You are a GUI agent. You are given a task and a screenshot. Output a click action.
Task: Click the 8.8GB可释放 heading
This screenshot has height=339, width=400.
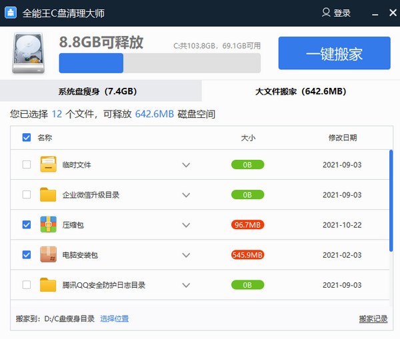point(101,42)
